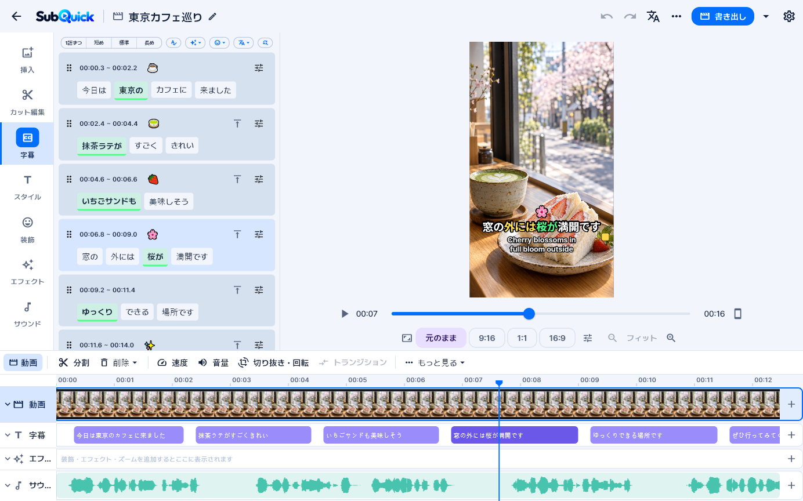The width and height of the screenshot is (803, 501).
Task: Open find and replace in subtitle toolbar
Action: (265, 43)
